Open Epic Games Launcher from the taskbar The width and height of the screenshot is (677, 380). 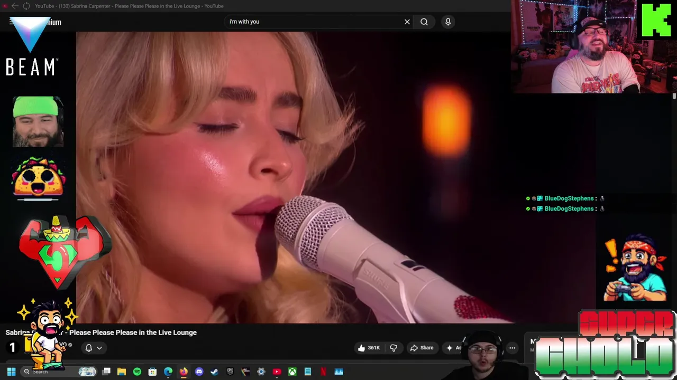[230, 372]
